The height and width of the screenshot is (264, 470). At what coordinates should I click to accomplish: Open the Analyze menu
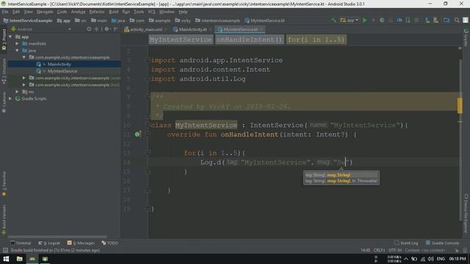(79, 12)
